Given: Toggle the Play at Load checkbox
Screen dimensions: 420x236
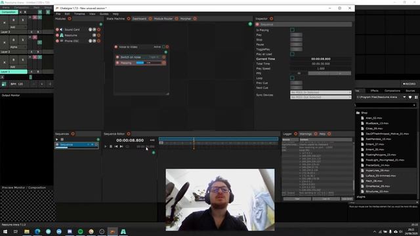Looking at the screenshot, I should point(292,54).
